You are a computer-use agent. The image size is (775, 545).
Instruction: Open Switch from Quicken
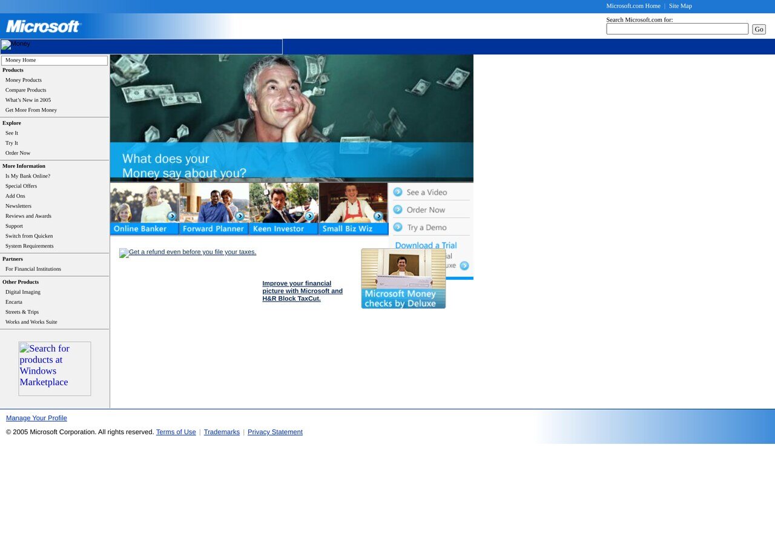tap(29, 236)
